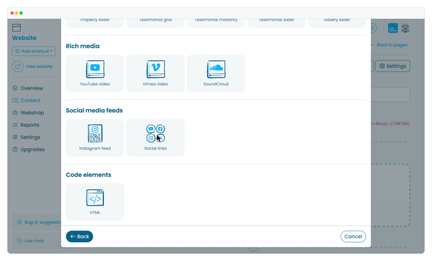Click the Webshop basket icon
Screen dimensions: 432x261
15,113
